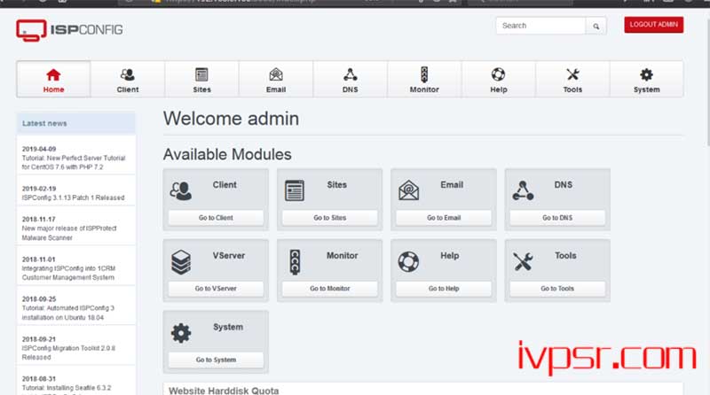
Task: Click the Go to Help button
Action: tap(444, 289)
